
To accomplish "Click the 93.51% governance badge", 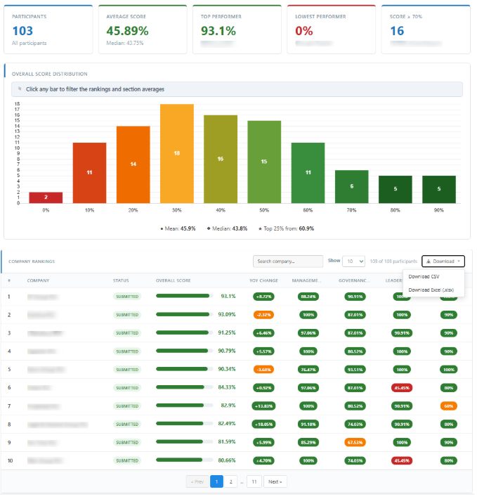I will 355,370.
